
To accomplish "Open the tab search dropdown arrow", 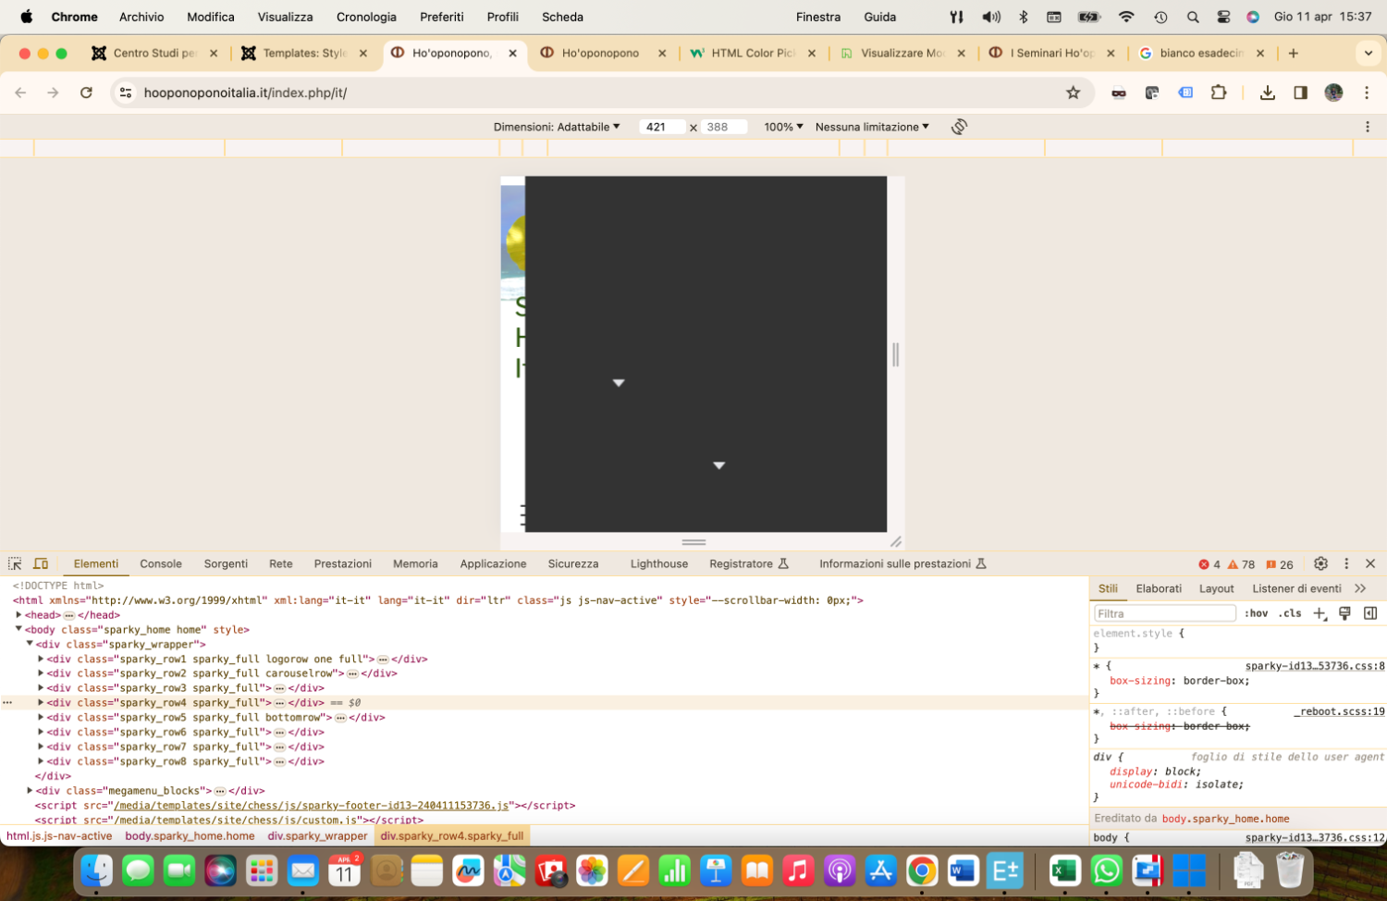I will click(1369, 54).
